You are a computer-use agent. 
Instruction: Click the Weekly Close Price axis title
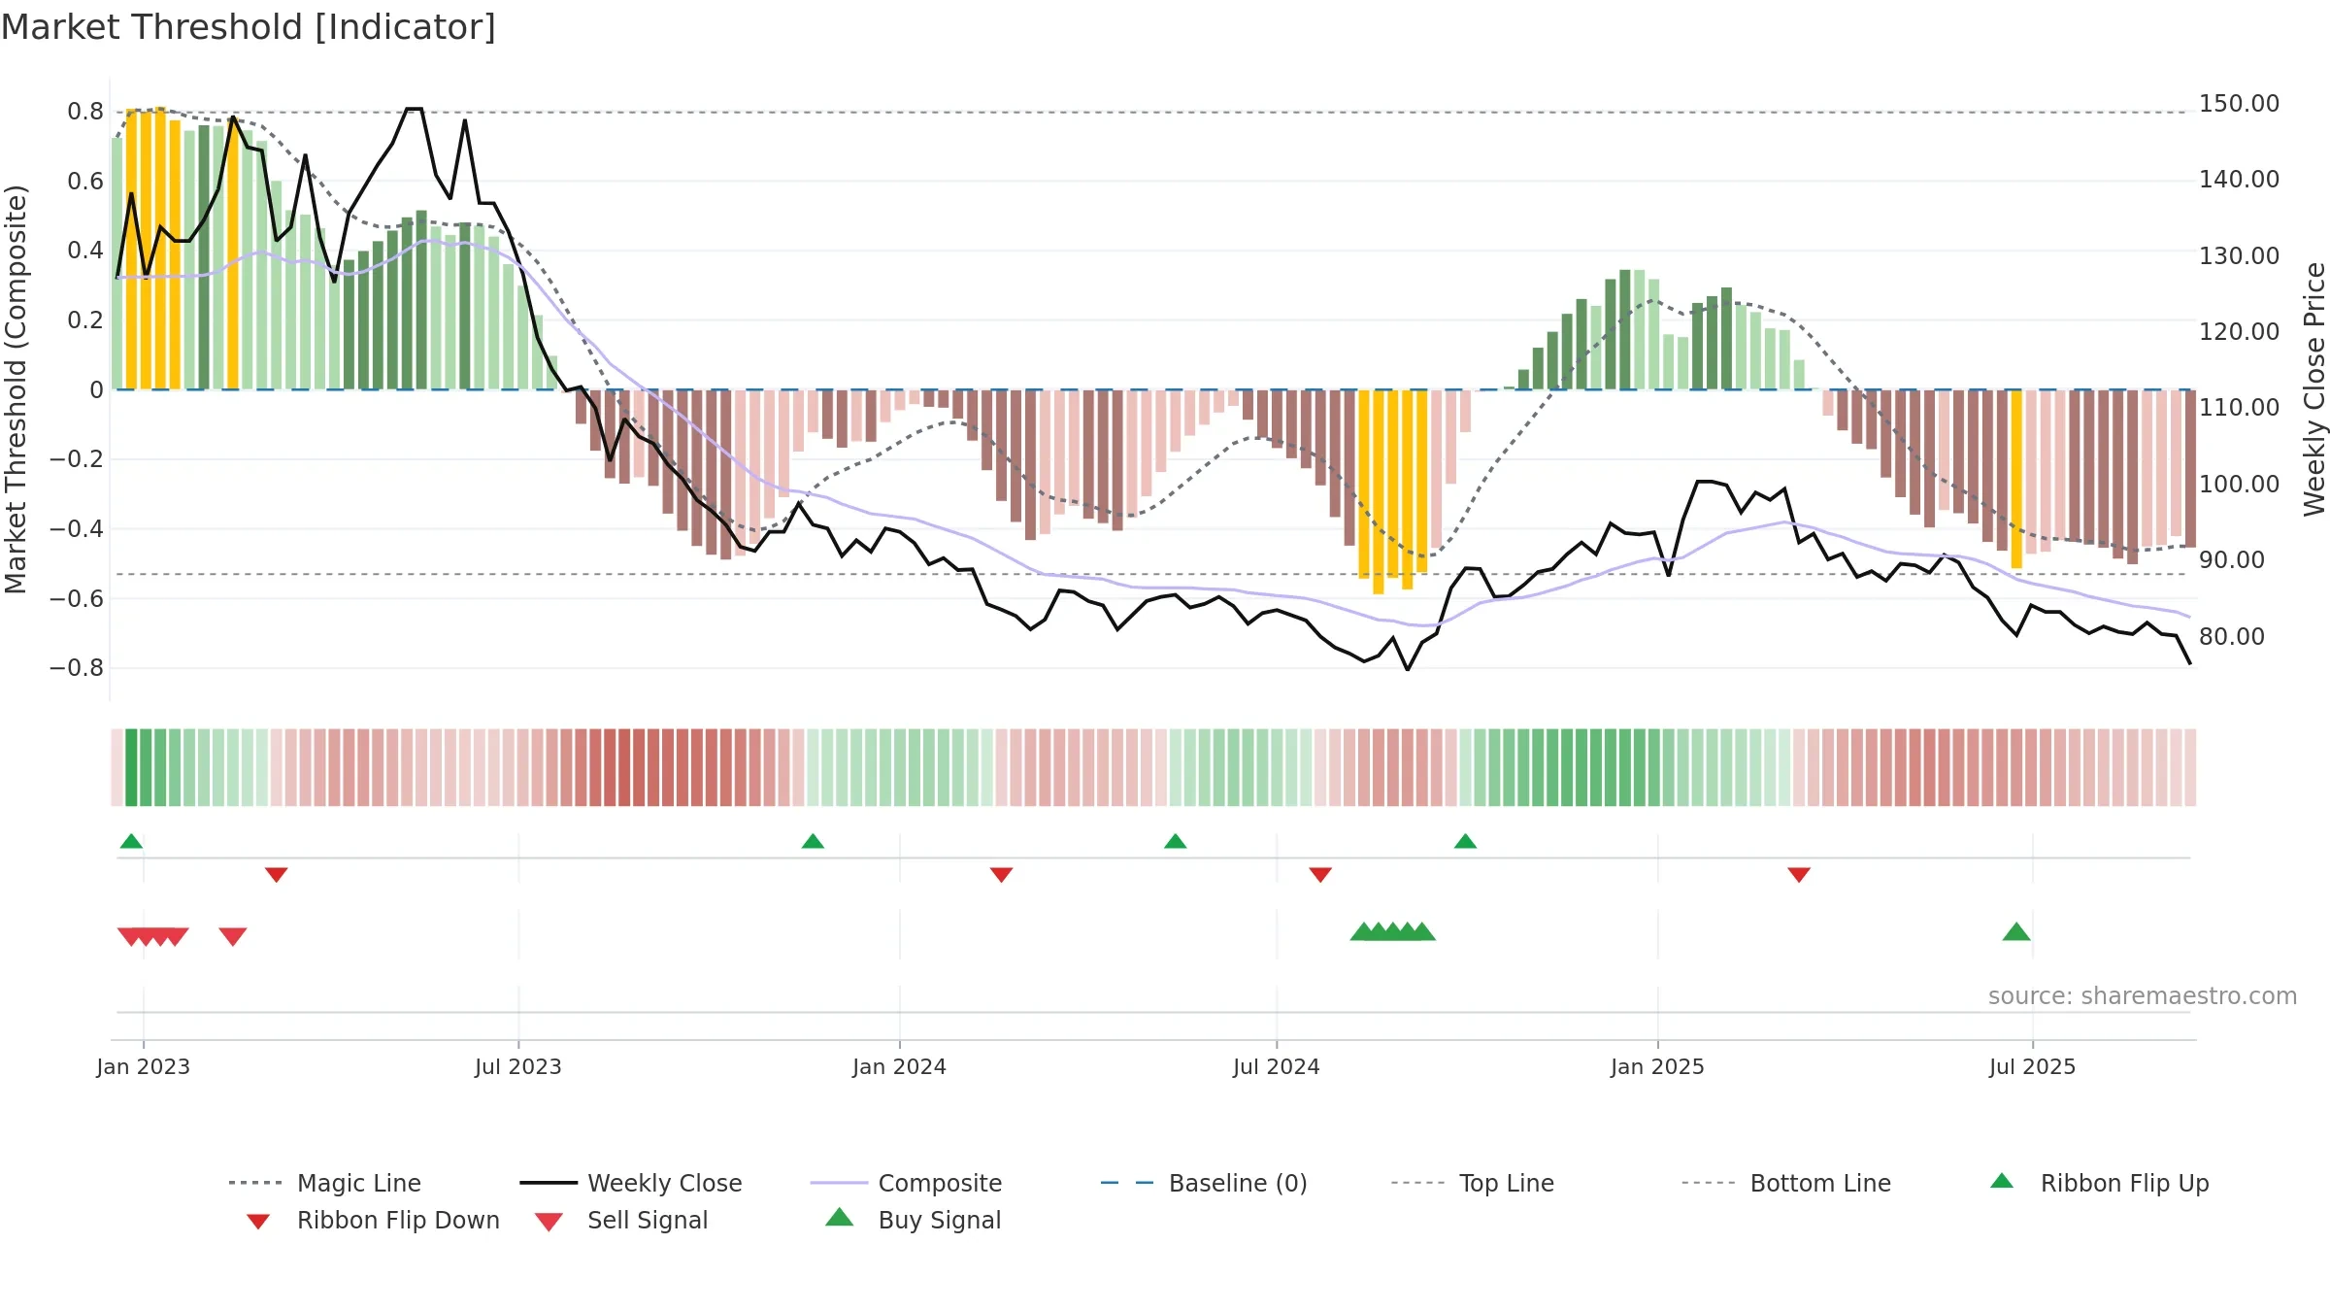coord(2314,388)
